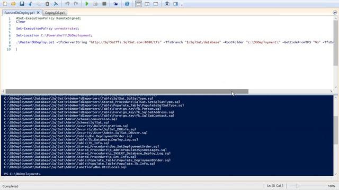Copy selected text toolbar icon
This screenshot has height=190, width=339.
(x=39, y=4)
